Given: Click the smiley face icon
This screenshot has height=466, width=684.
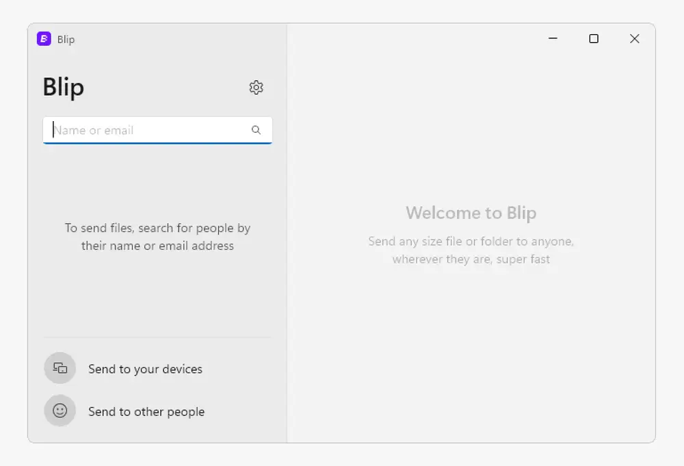Looking at the screenshot, I should [x=60, y=411].
